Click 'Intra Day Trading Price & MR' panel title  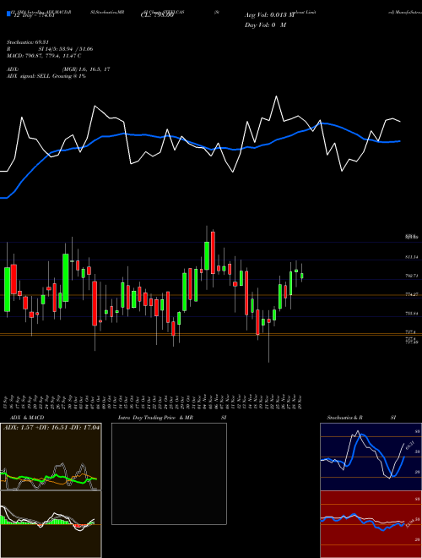point(155,418)
